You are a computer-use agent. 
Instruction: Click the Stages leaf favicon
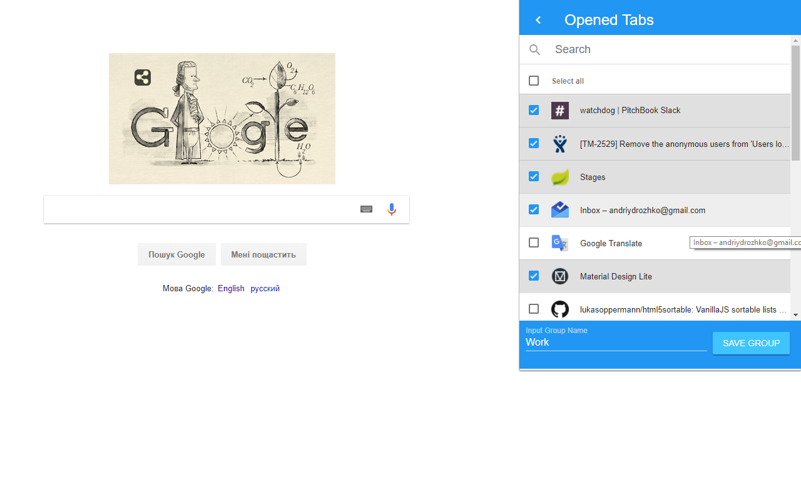(559, 176)
